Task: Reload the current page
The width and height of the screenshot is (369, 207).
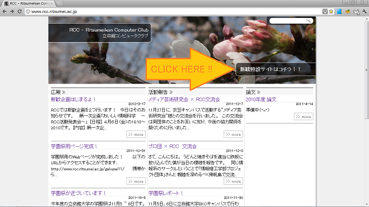Action: pos(20,11)
